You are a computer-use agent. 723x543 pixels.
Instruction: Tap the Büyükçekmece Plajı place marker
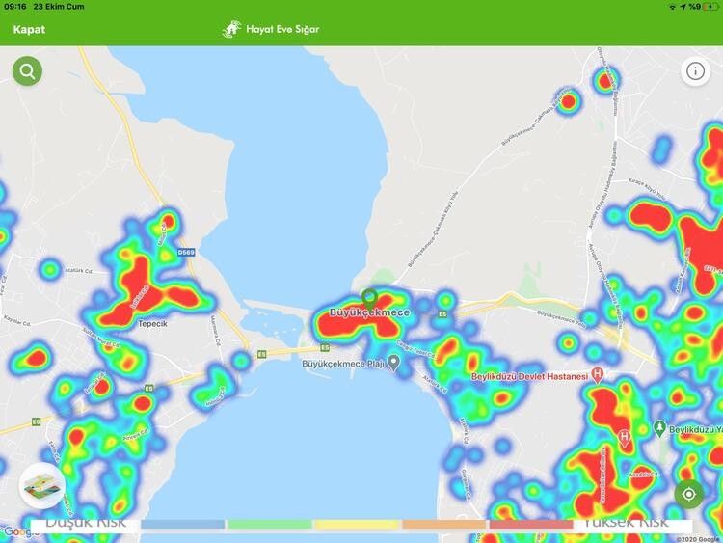(393, 363)
